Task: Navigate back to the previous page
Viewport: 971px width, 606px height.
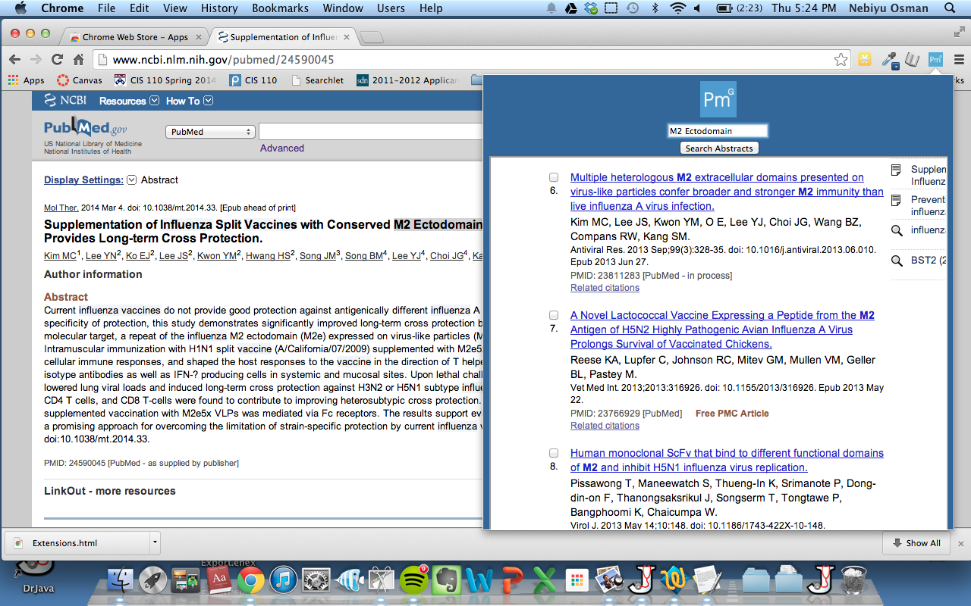Action: point(14,59)
